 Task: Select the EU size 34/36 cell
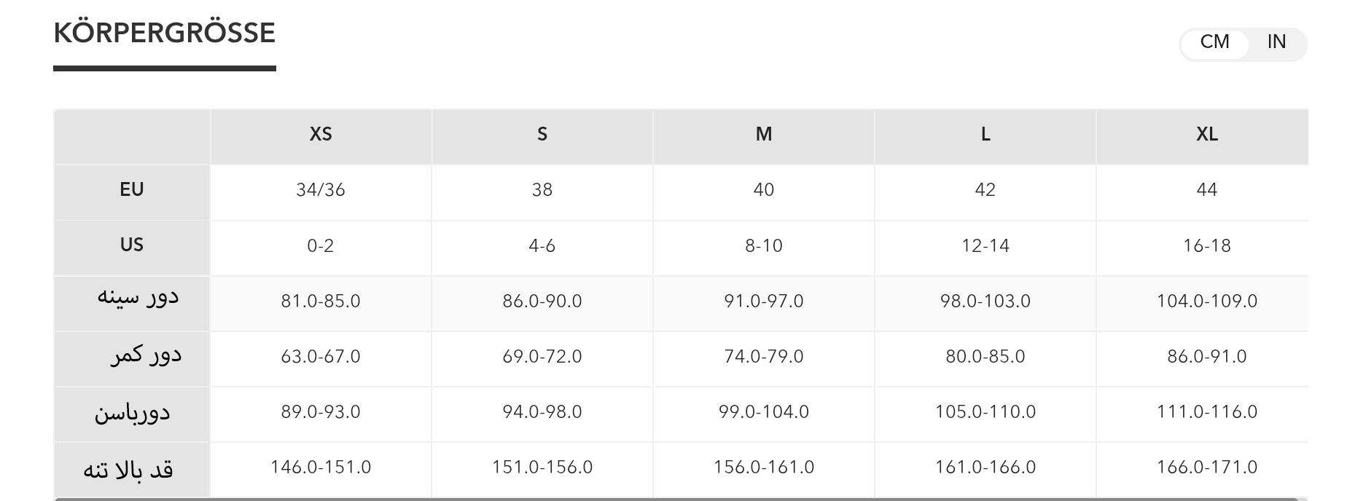[x=321, y=190]
